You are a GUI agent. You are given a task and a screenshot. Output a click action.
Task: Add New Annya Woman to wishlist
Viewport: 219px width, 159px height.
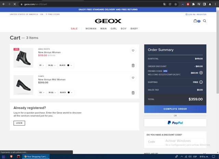pos(133,50)
